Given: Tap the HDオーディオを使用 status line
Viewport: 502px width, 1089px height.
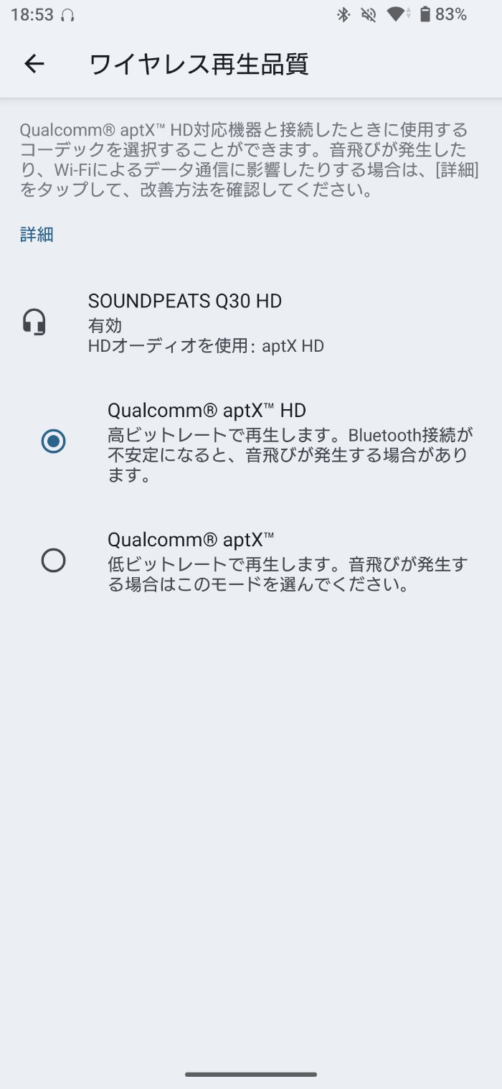Looking at the screenshot, I should coord(206,346).
